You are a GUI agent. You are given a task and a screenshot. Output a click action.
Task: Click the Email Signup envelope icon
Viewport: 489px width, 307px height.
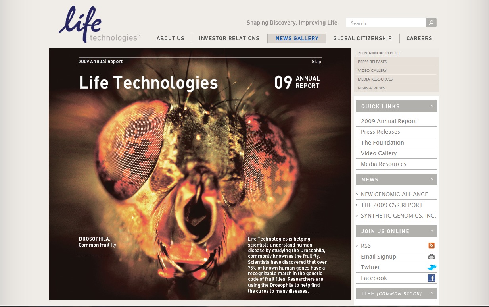pyautogui.click(x=431, y=257)
